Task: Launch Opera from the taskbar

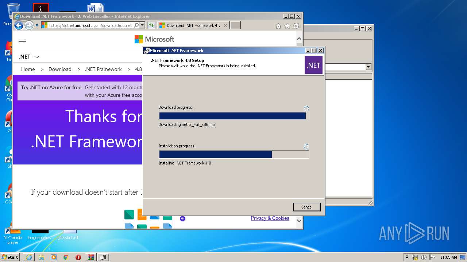Action: point(78,257)
